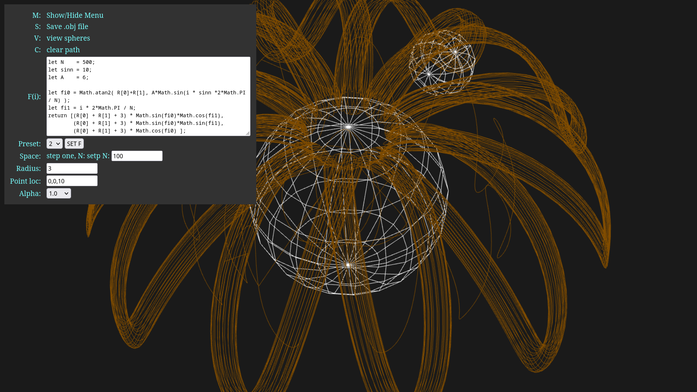Click the large wireframe sphere in the canvas
The height and width of the screenshot is (392, 697).
pos(348,196)
